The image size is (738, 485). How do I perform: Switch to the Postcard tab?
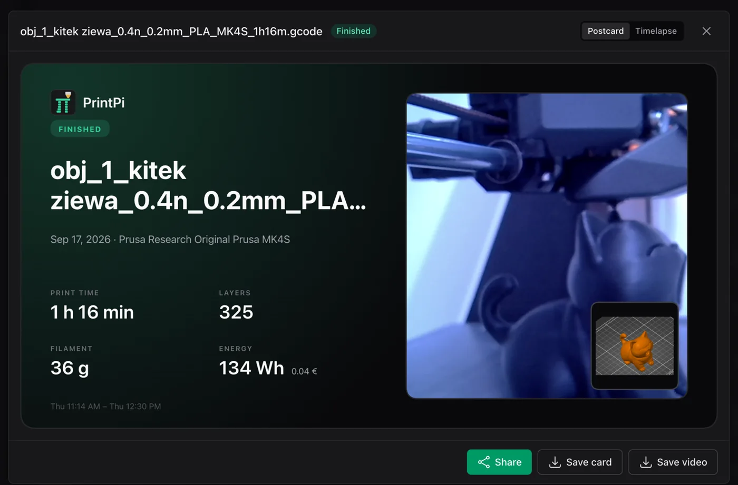click(605, 31)
